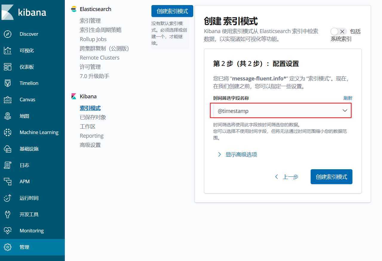Click the APM label in sidebar
Screen dimensions: 382x261
[24, 181]
